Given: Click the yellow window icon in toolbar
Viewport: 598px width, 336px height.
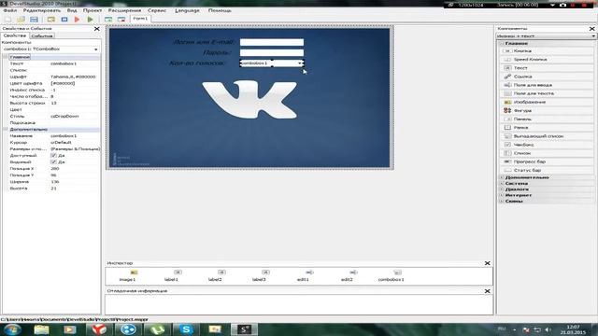Looking at the screenshot, I should 51,19.
